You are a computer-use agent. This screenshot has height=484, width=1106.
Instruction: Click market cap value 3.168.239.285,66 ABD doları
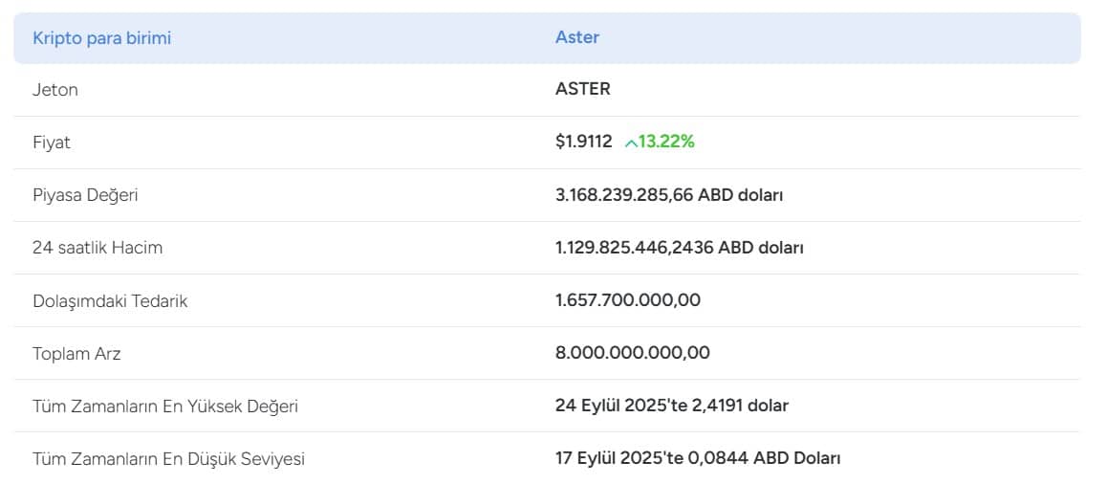pyautogui.click(x=669, y=195)
